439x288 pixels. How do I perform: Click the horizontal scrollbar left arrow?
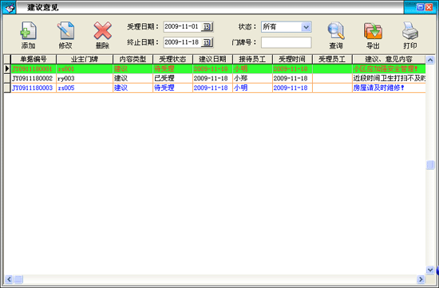coord(9,279)
